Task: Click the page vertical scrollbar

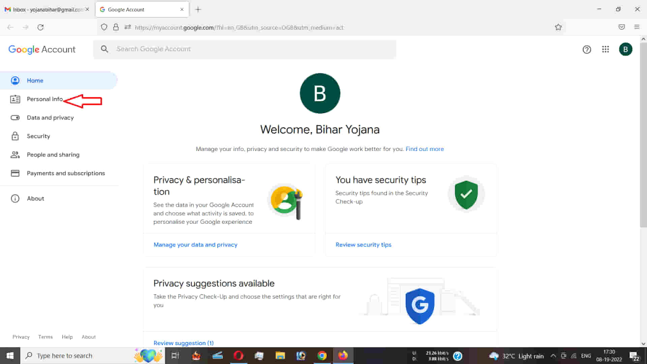Action: tap(643, 135)
